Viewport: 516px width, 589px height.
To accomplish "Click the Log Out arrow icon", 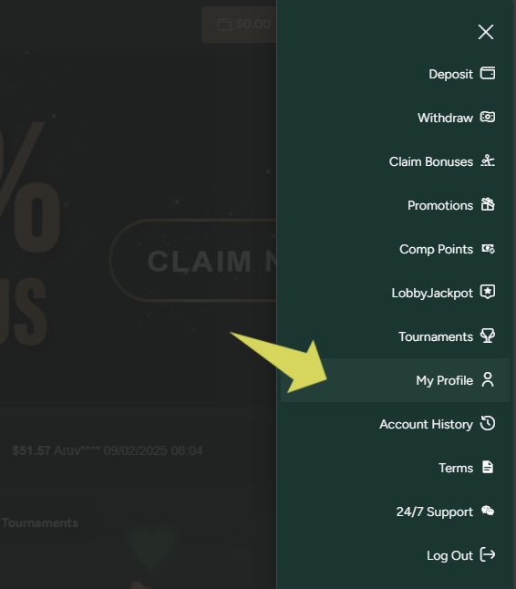I will click(x=488, y=555).
